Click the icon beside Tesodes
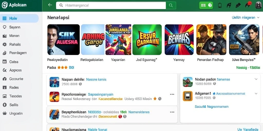 click(5, 96)
